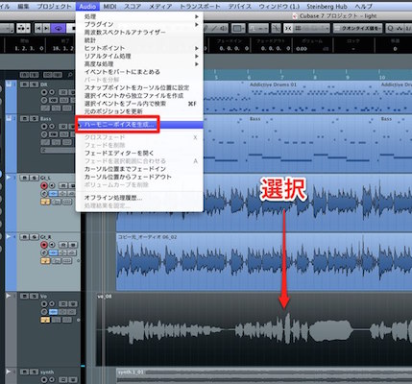412x384 pixels.
Task: Solo the synth track
Action: tap(34, 372)
